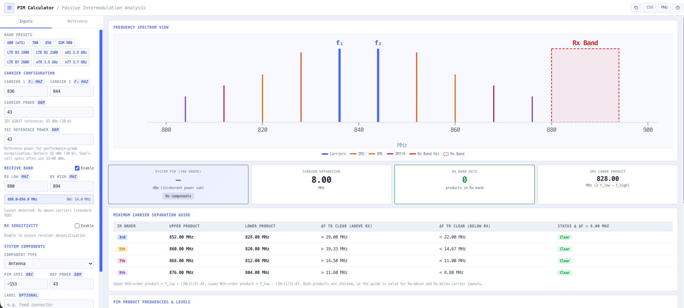684x308 pixels.
Task: Open the help question mark icon
Action: point(678,8)
